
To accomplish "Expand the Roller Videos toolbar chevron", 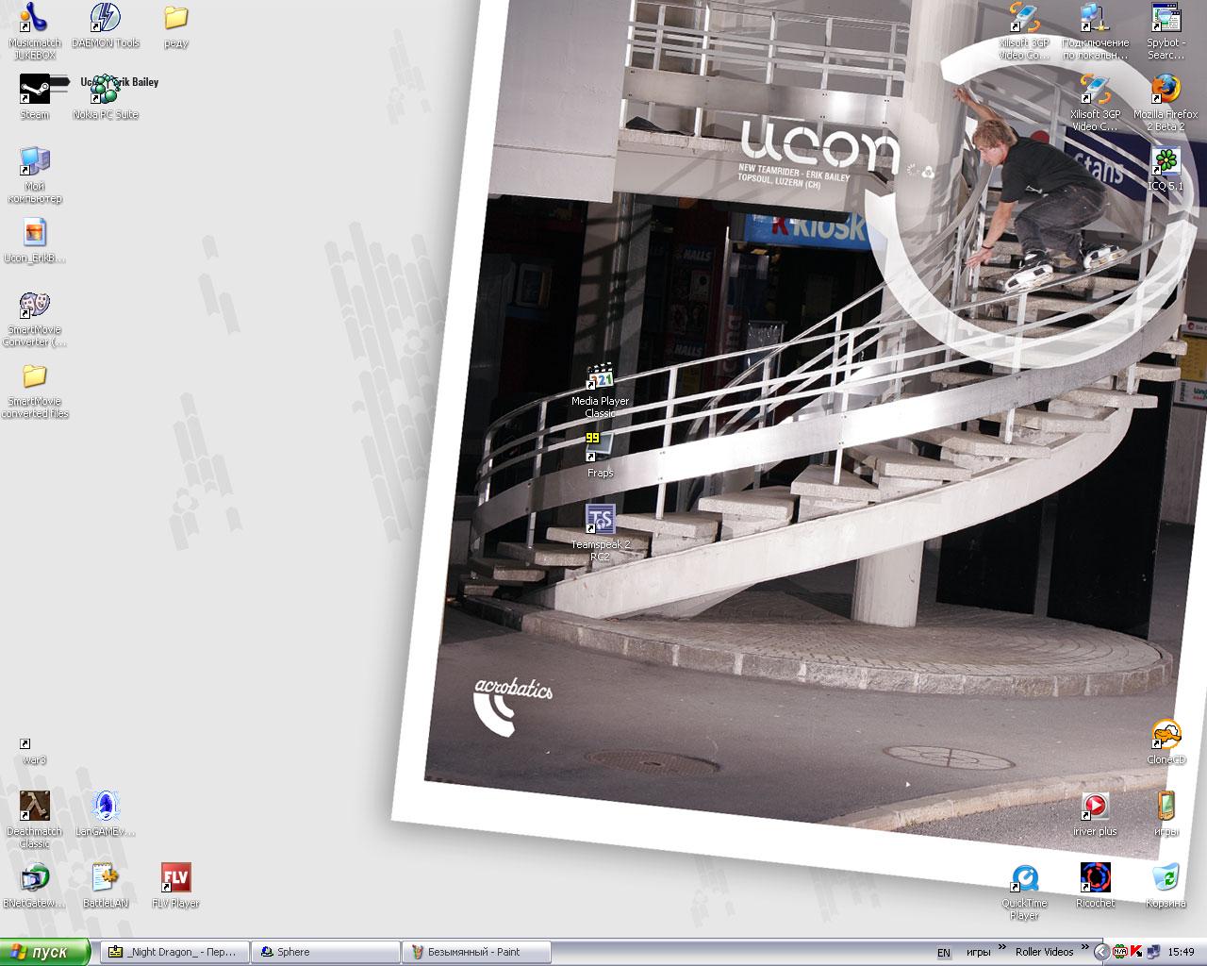I will 1084,947.
